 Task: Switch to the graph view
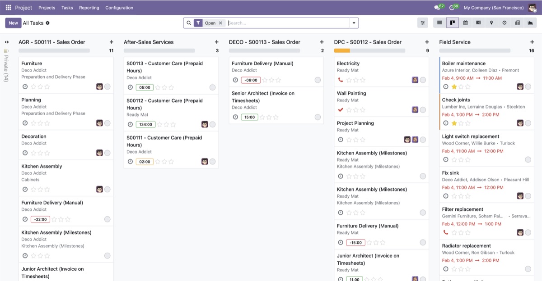coord(530,23)
